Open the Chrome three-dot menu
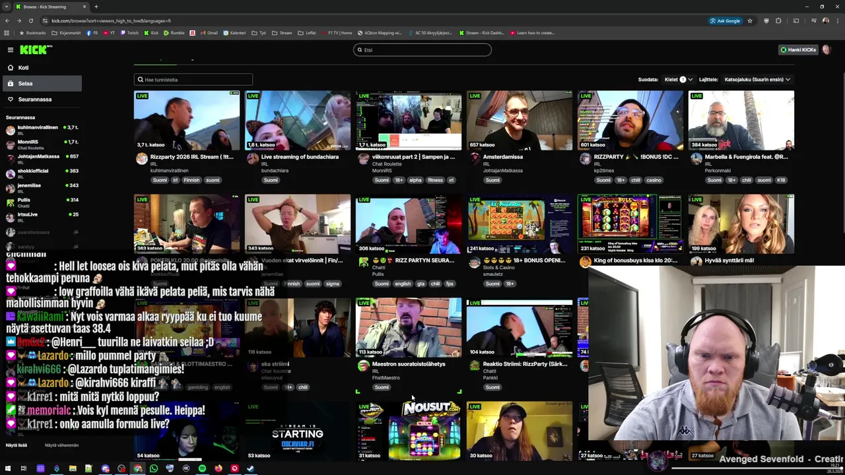 pos(837,20)
